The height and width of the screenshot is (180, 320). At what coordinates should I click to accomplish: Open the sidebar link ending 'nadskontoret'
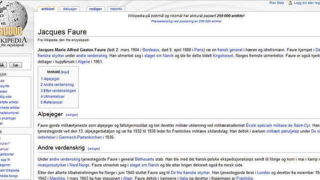(9, 113)
